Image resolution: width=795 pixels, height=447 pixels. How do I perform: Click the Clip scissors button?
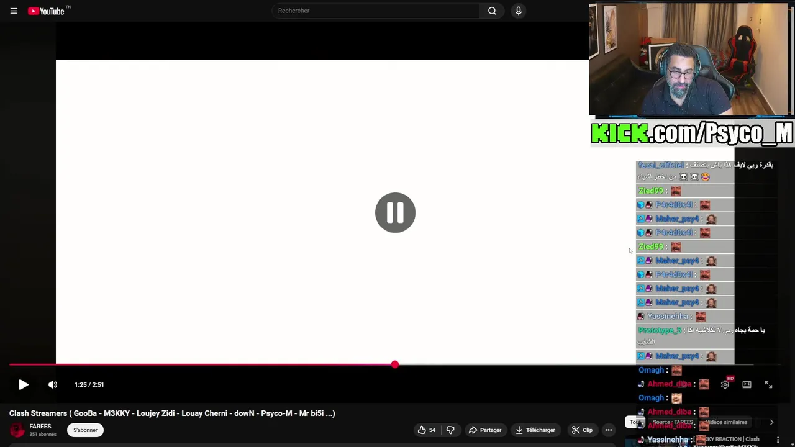(582, 430)
